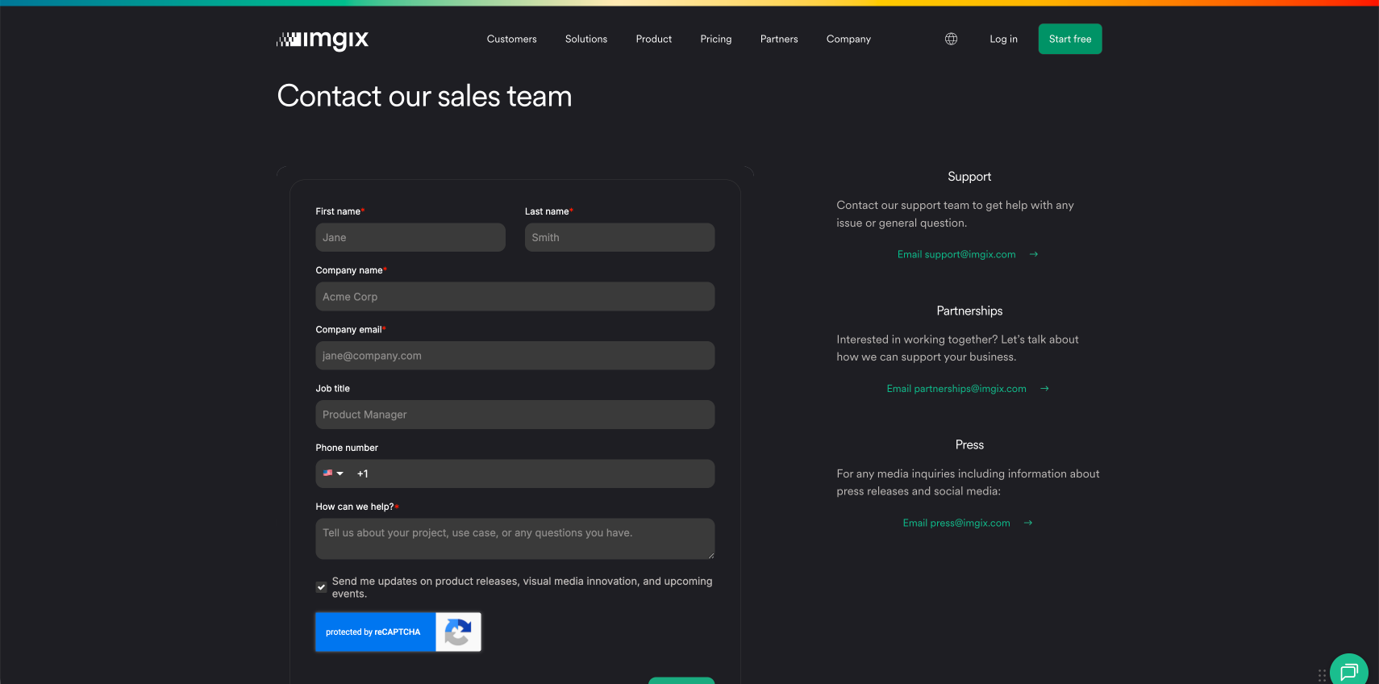Click the How can we help textarea
Image resolution: width=1379 pixels, height=684 pixels.
[x=515, y=539]
